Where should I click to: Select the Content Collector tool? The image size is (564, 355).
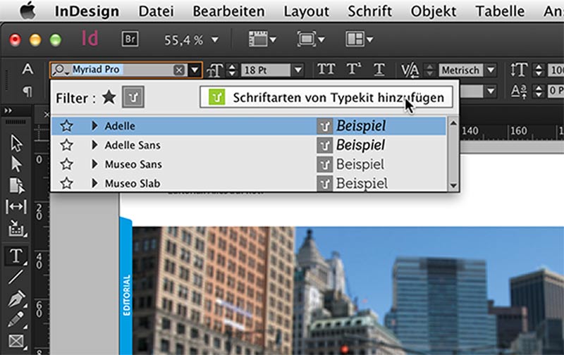tap(16, 228)
